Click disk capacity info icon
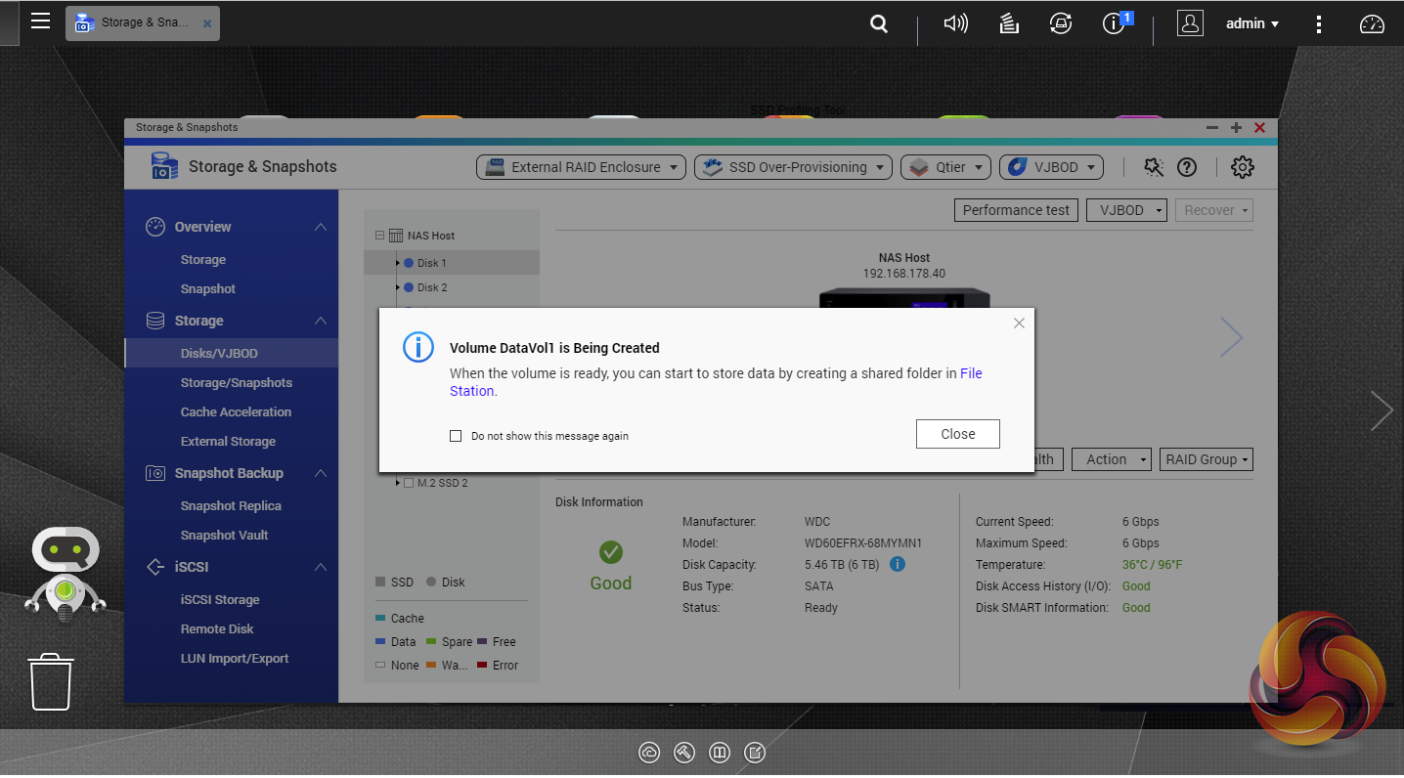The height and width of the screenshot is (778, 1404). 898,564
